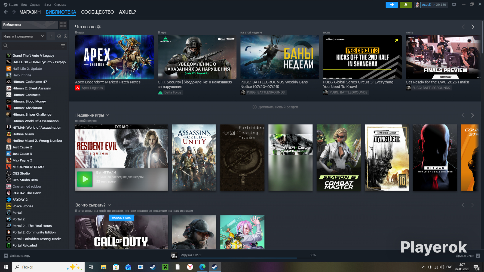This screenshot has width=484, height=272.
Task: Show only ready-to-play games
Action: [66, 36]
